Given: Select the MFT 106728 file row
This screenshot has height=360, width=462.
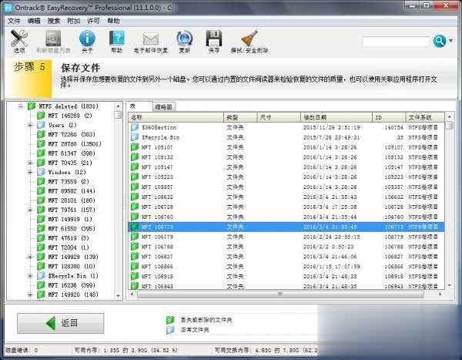Looking at the screenshot, I should pos(286,207).
